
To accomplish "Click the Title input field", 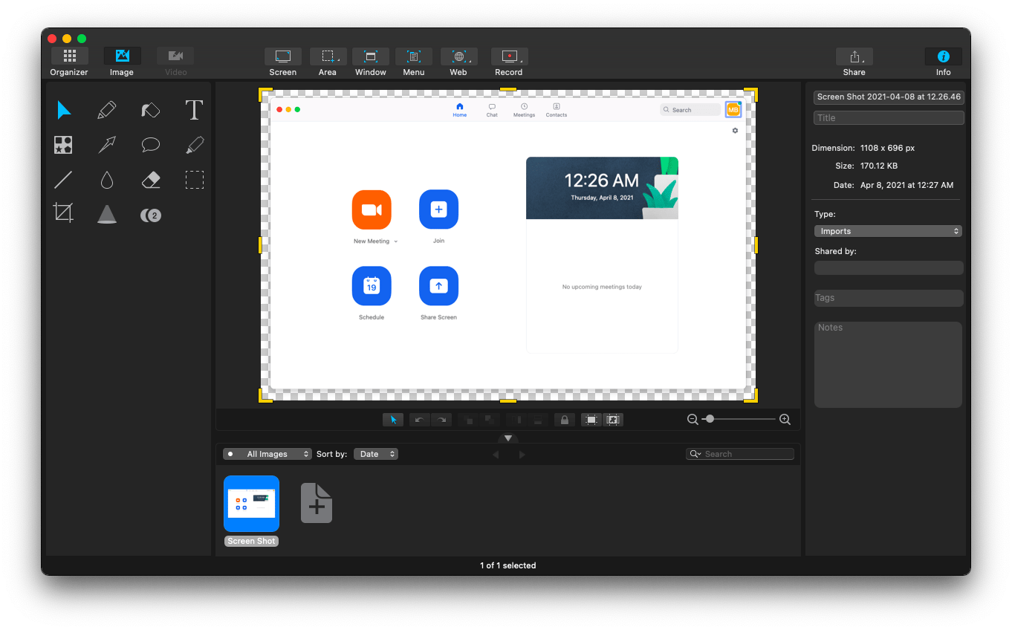I will 889,117.
